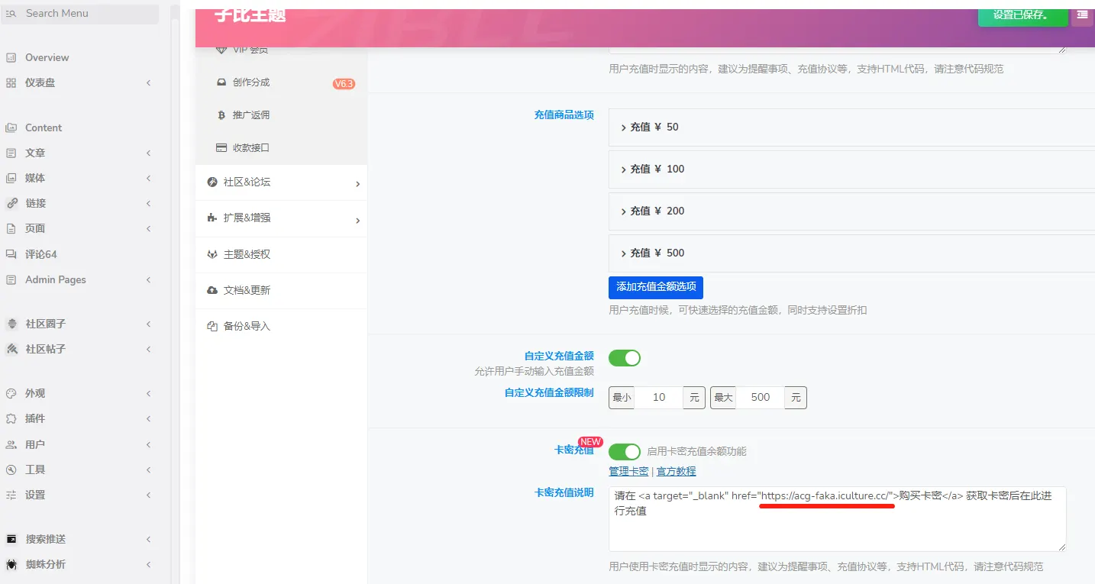Screen dimensions: 1095x584
Task: Open the Overview sidebar link
Action: [x=47, y=57]
